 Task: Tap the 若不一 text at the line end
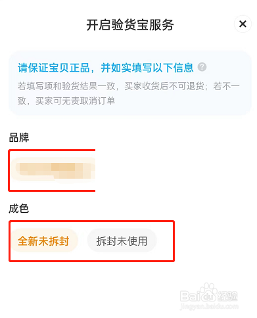pyautogui.click(x=226, y=86)
